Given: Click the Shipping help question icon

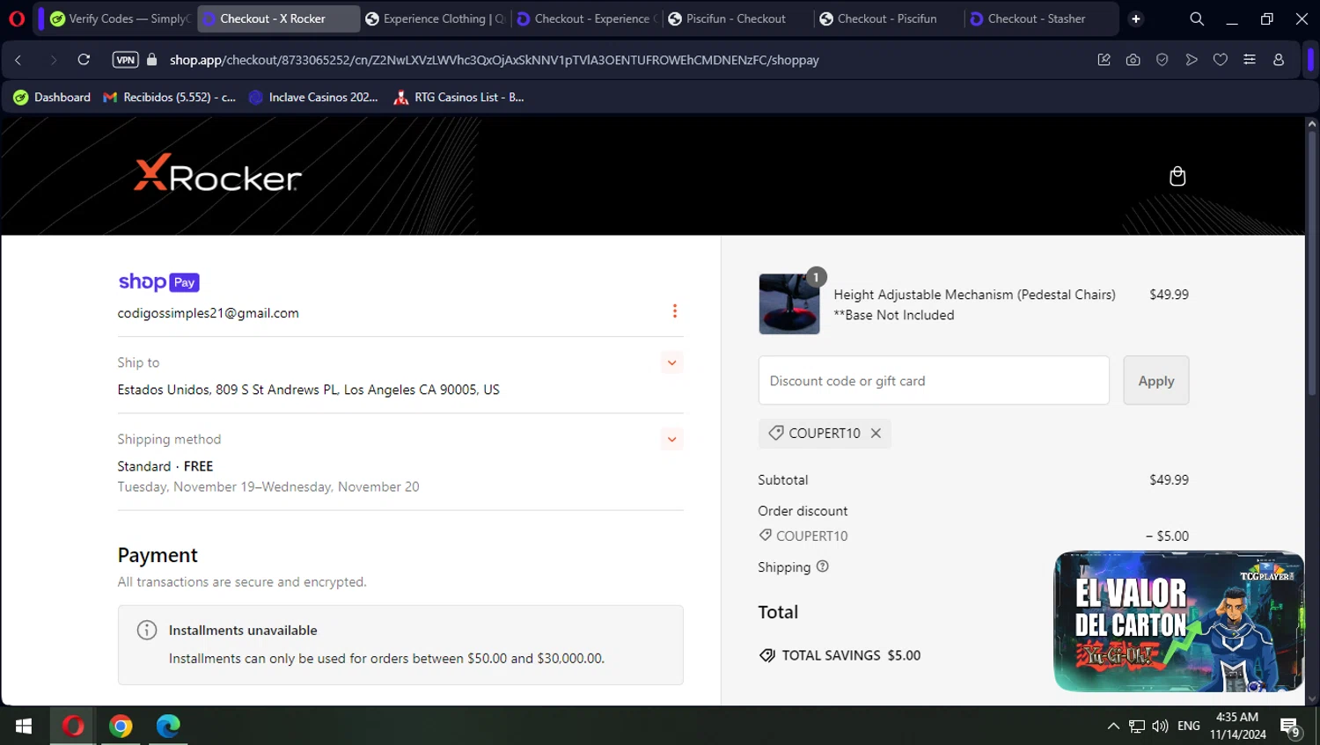Looking at the screenshot, I should click(823, 566).
